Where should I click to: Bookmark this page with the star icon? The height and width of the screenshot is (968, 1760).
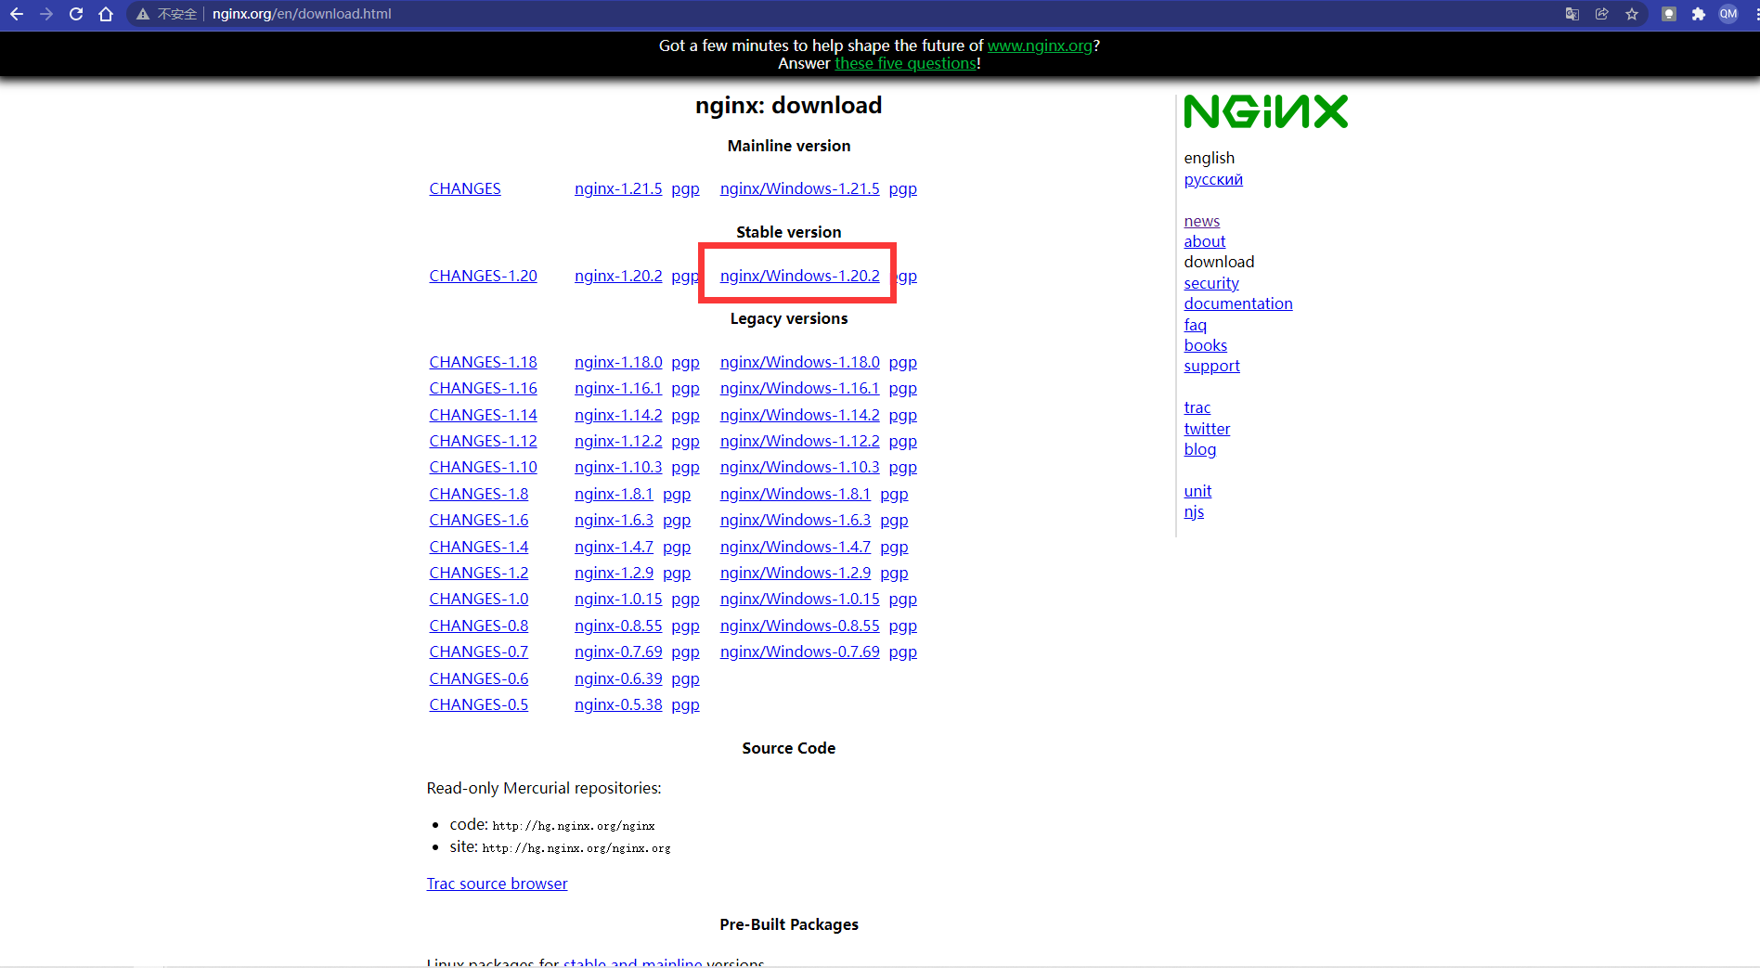tap(1631, 14)
